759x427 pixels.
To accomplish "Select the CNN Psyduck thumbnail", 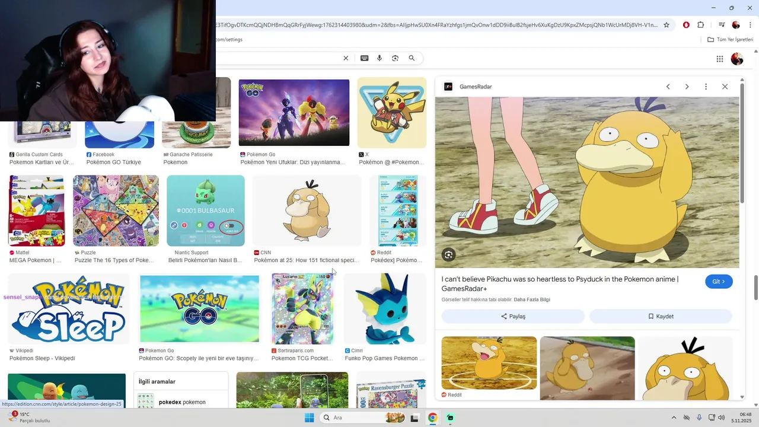I will pyautogui.click(x=307, y=211).
